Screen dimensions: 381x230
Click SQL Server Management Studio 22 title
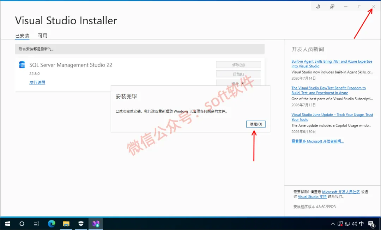point(71,65)
